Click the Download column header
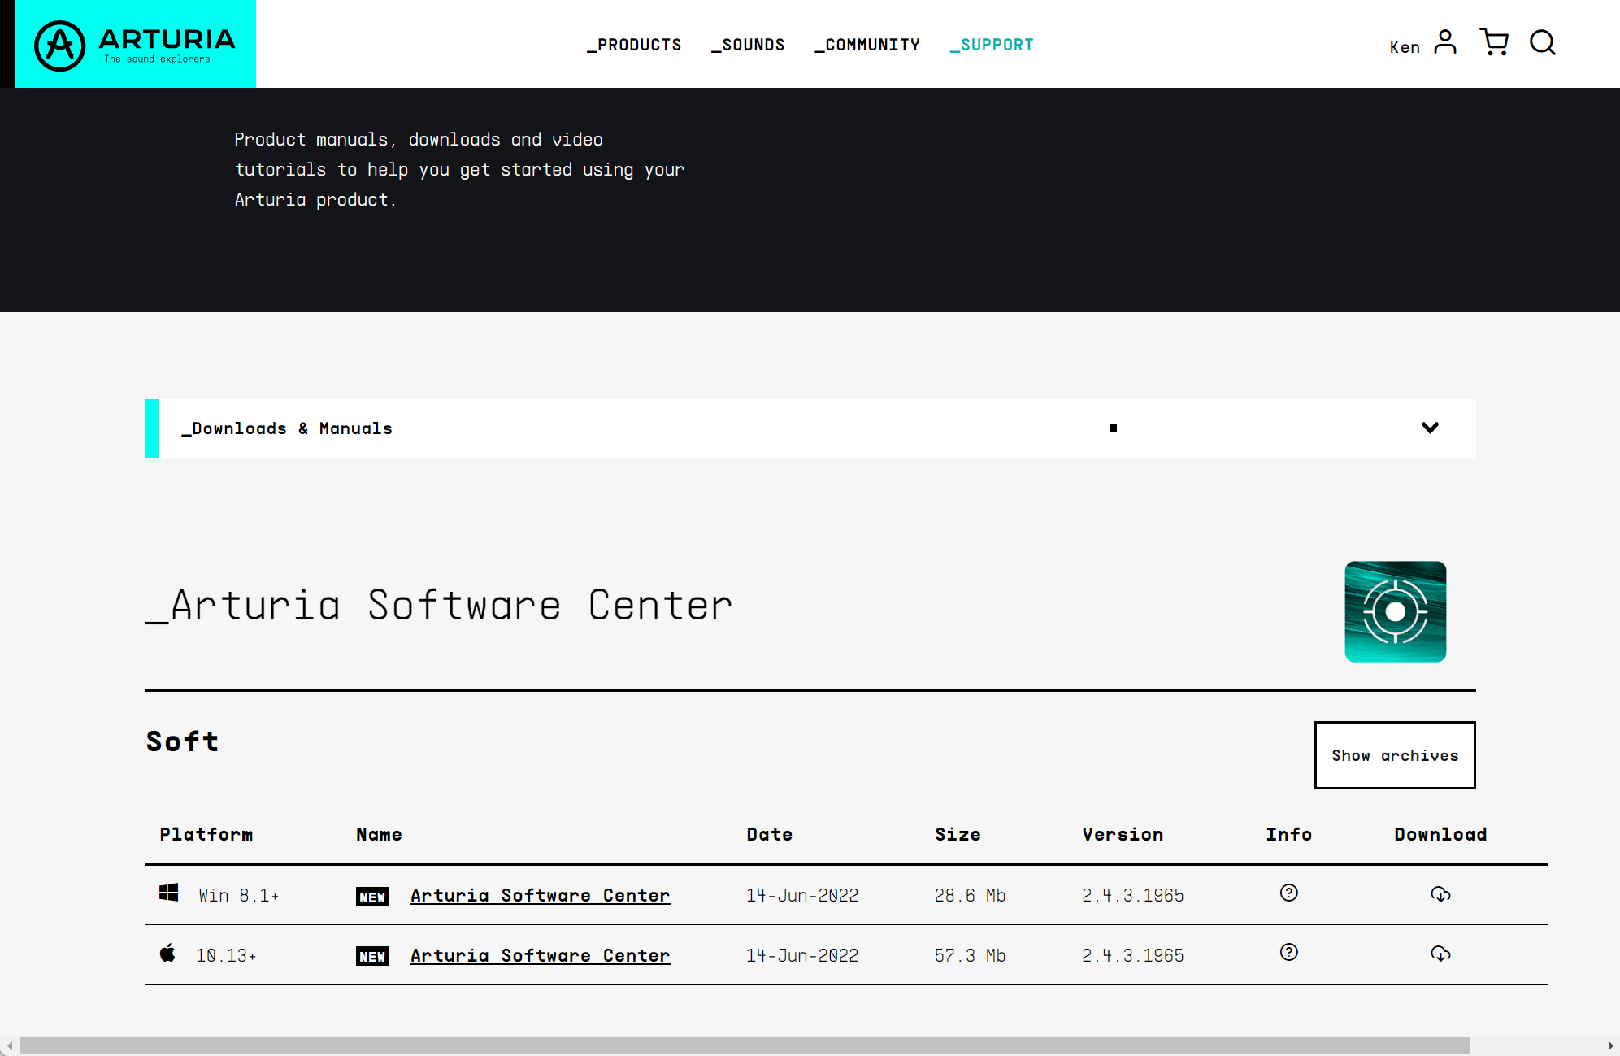The image size is (1620, 1056). [1440, 834]
